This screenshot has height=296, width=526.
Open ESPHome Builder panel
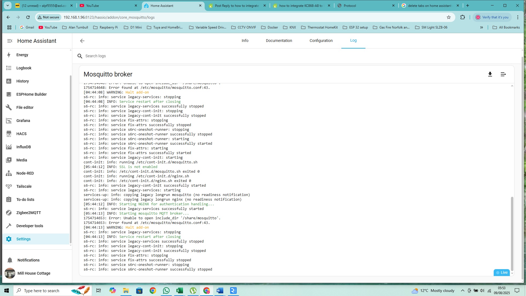click(x=31, y=94)
